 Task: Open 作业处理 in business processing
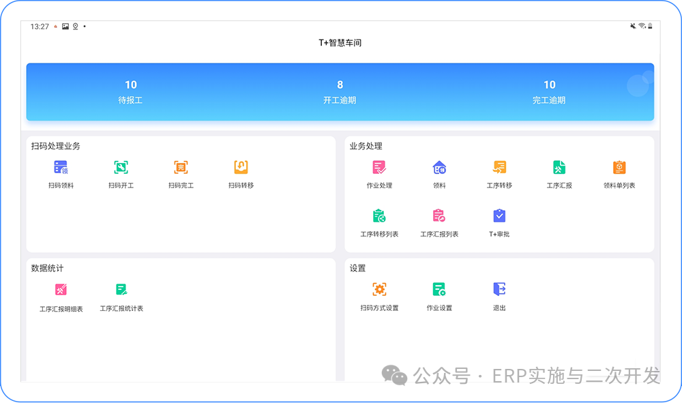pyautogui.click(x=379, y=168)
